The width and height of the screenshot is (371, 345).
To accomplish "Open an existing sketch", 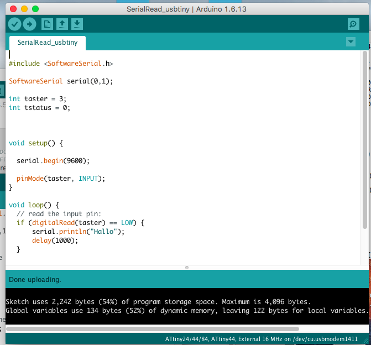I will 62,24.
